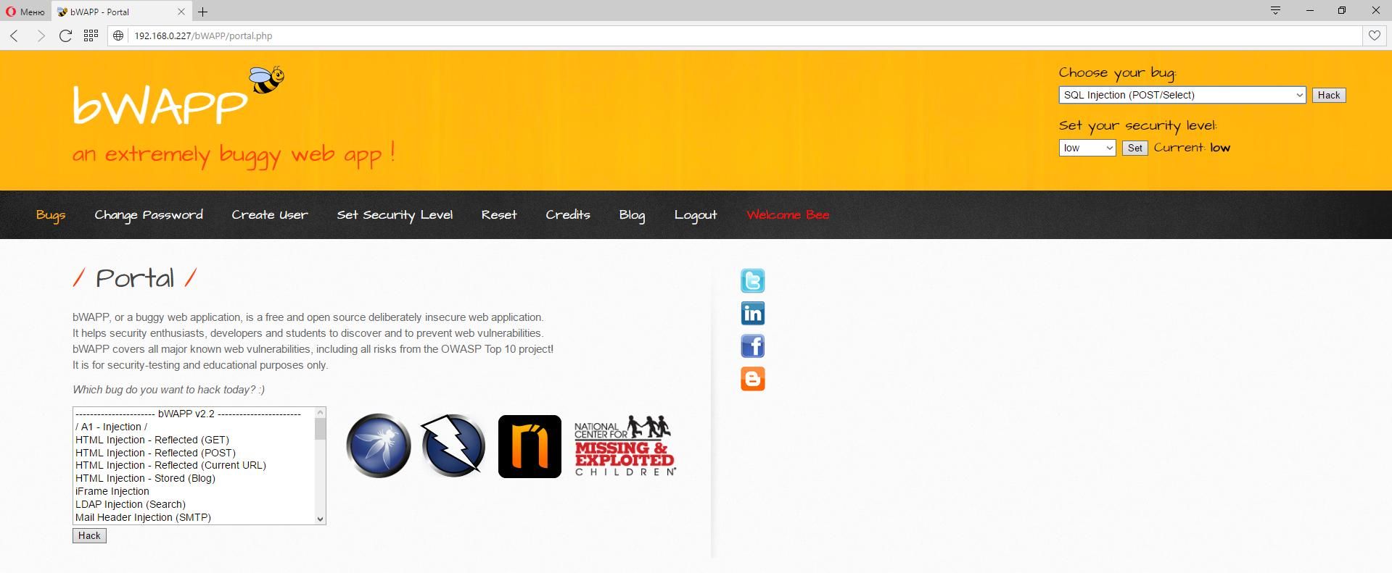Click the ZAP lightning bolt logo

click(453, 446)
